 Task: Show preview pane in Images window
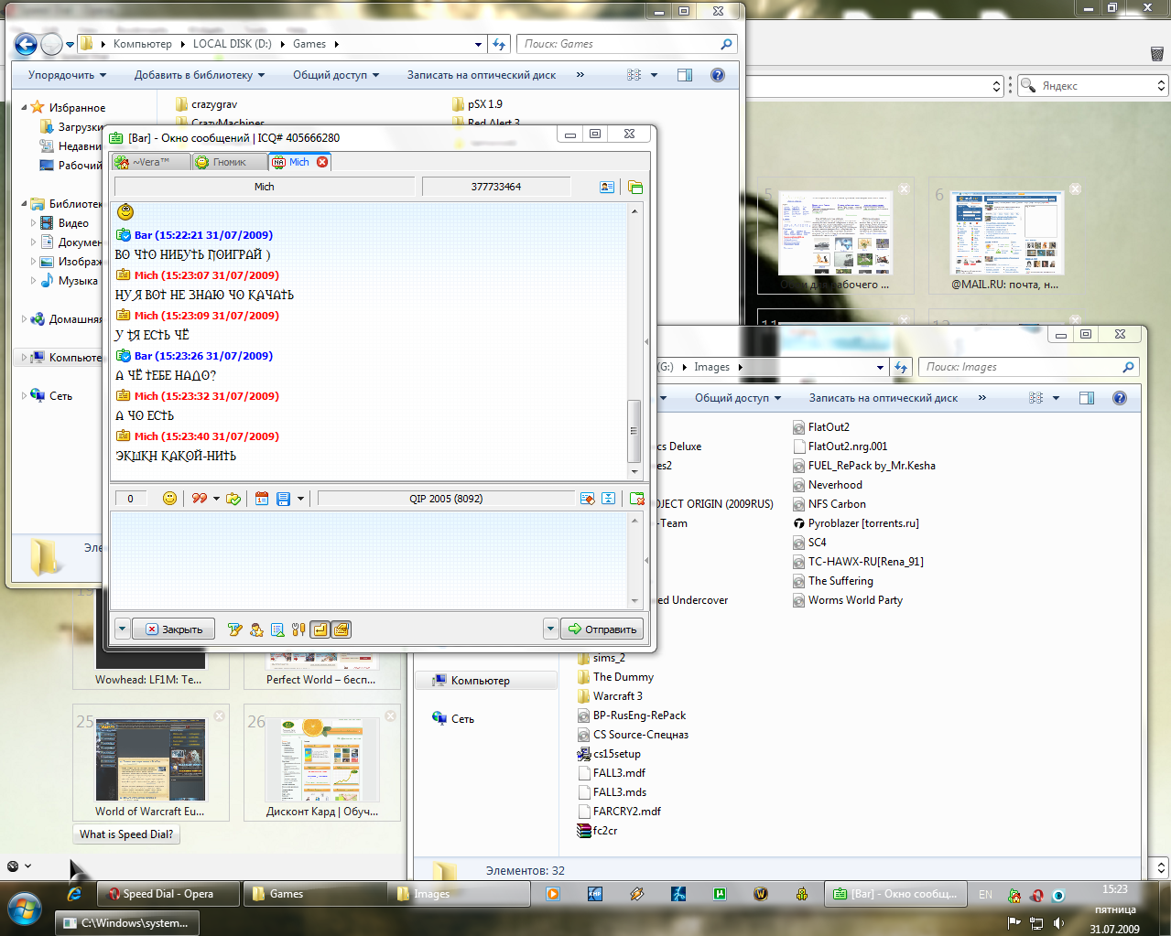tap(1087, 398)
